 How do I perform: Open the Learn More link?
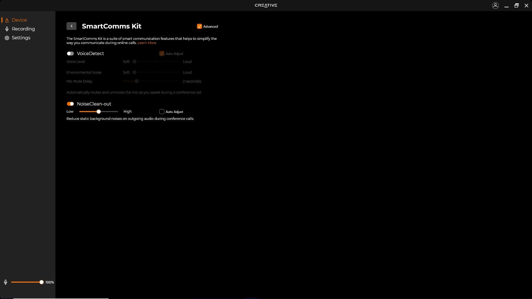pyautogui.click(x=147, y=43)
